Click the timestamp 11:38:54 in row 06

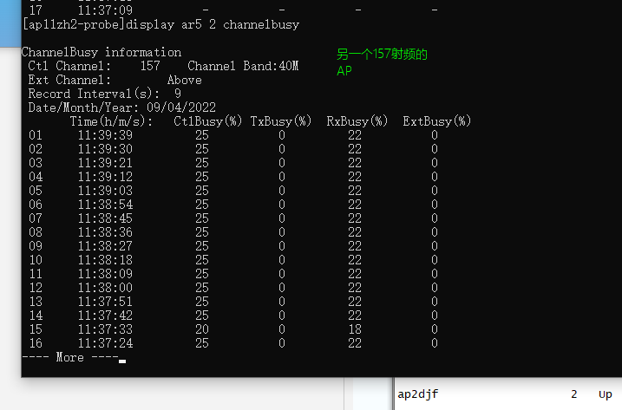click(x=105, y=205)
